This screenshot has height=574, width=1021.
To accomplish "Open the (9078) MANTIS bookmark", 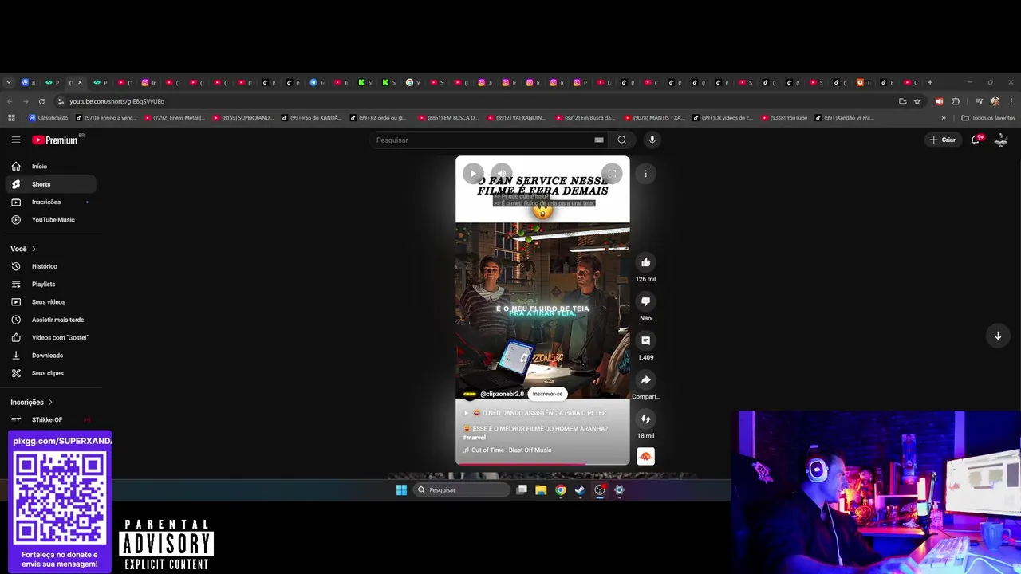I will click(x=654, y=118).
